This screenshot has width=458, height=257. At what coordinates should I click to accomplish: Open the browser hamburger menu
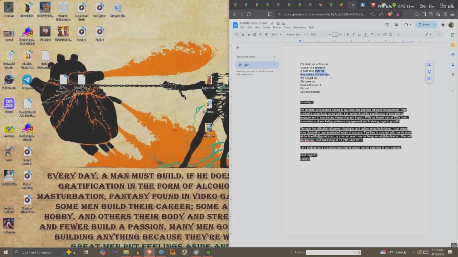(x=452, y=14)
